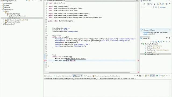The width and height of the screenshot is (172, 97).
Task: Expand the ExtentR project
Action: [2, 8]
